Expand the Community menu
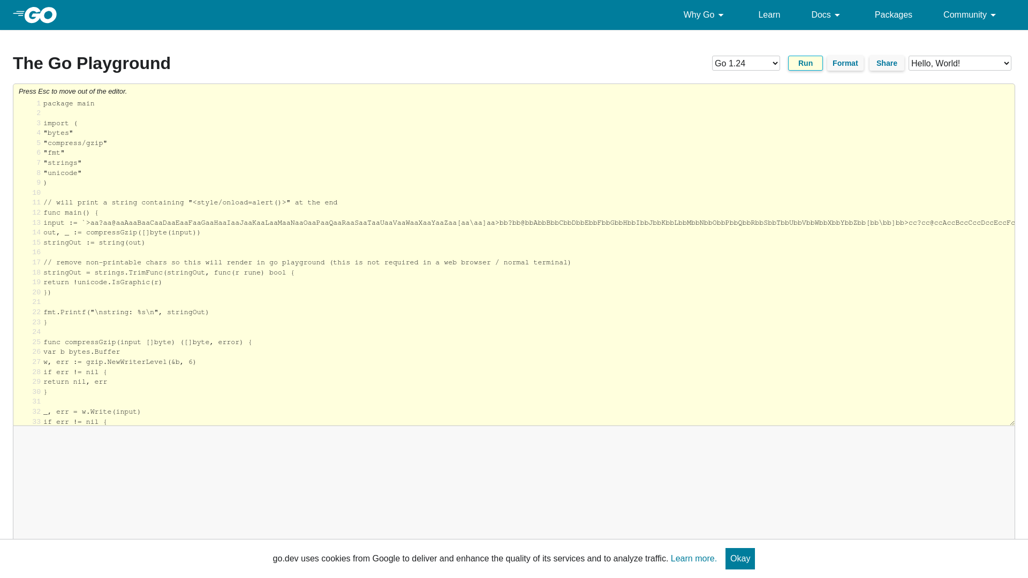 tap(970, 15)
